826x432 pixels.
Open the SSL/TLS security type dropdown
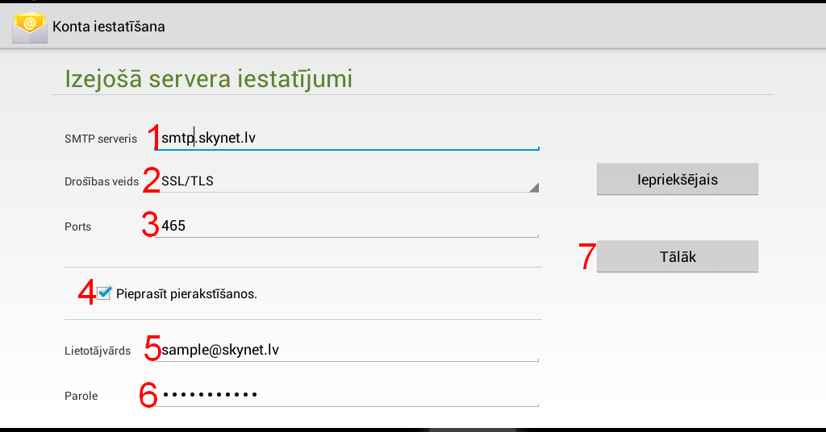pyautogui.click(x=347, y=181)
